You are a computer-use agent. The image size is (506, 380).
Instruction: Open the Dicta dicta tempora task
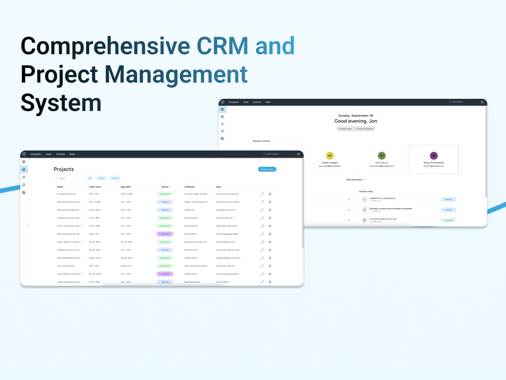point(409,220)
